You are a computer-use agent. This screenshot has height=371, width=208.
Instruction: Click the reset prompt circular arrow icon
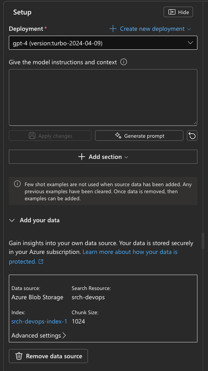coord(192,136)
